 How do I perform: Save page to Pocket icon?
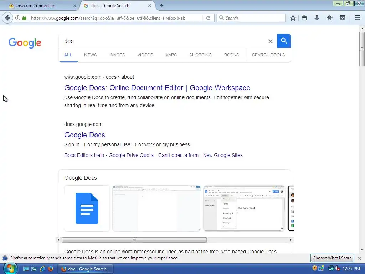click(x=343, y=18)
